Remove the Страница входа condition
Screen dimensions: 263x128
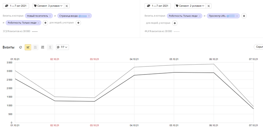pyautogui.click(x=89, y=16)
